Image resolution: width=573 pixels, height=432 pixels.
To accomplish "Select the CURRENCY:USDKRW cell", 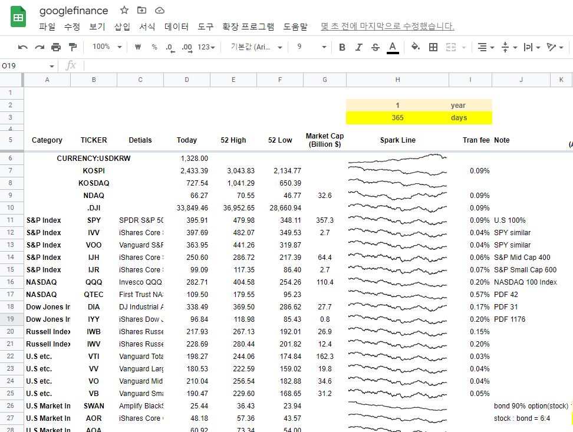I will pyautogui.click(x=94, y=159).
